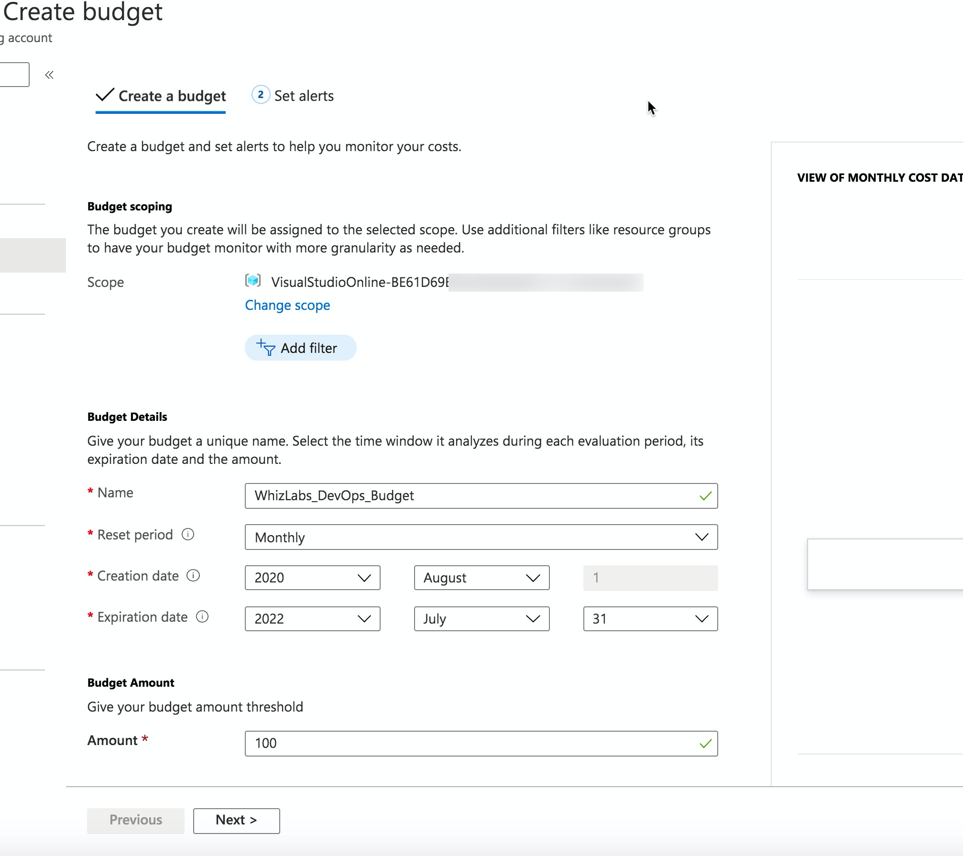Open the Expiration date year dropdown

tap(313, 619)
